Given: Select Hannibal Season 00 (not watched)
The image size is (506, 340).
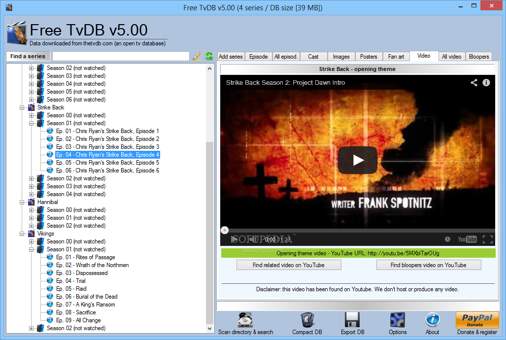Looking at the screenshot, I should pos(76,210).
